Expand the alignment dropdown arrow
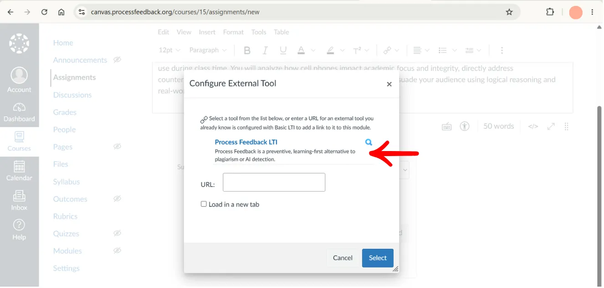Image resolution: width=604 pixels, height=288 pixels. (x=427, y=51)
